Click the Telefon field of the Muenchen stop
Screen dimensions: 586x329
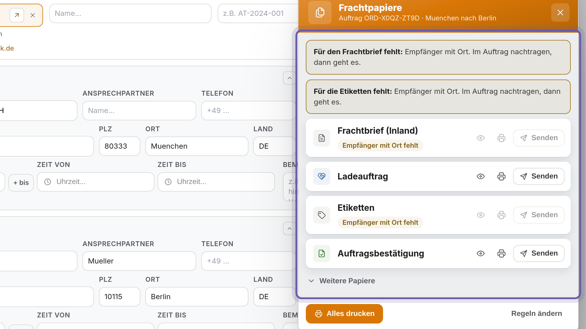pos(248,111)
